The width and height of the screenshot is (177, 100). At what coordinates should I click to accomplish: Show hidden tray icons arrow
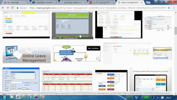158,97
